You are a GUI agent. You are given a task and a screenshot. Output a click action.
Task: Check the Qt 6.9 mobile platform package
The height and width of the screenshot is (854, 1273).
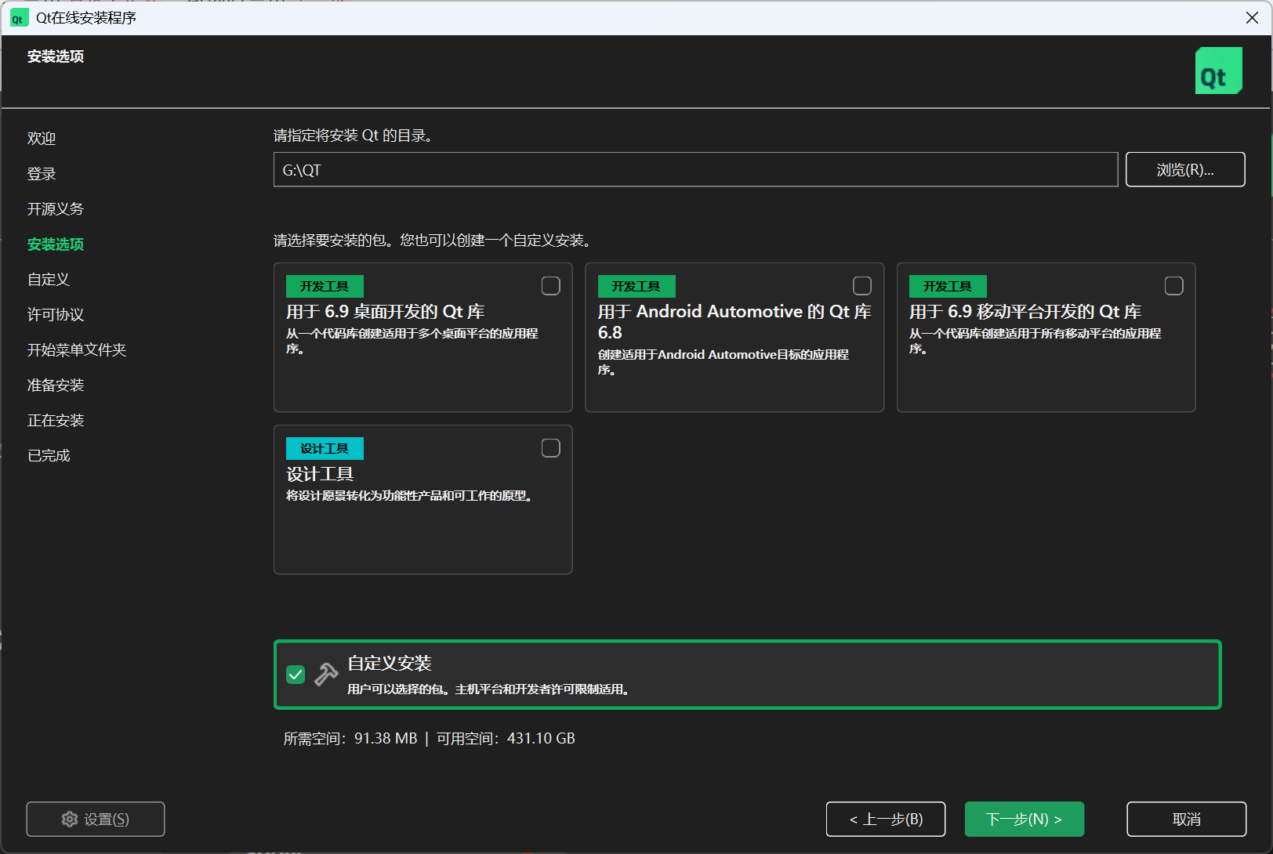[x=1174, y=286]
